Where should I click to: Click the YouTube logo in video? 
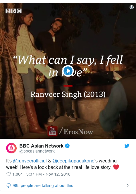pyautogui.click(x=52, y=131)
